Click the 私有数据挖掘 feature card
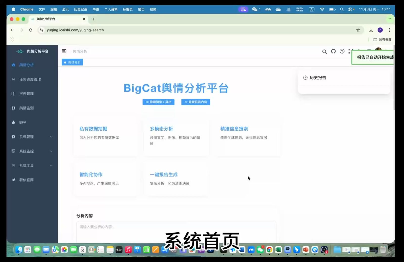Image resolution: width=404 pixels, height=262 pixels. pos(106,137)
